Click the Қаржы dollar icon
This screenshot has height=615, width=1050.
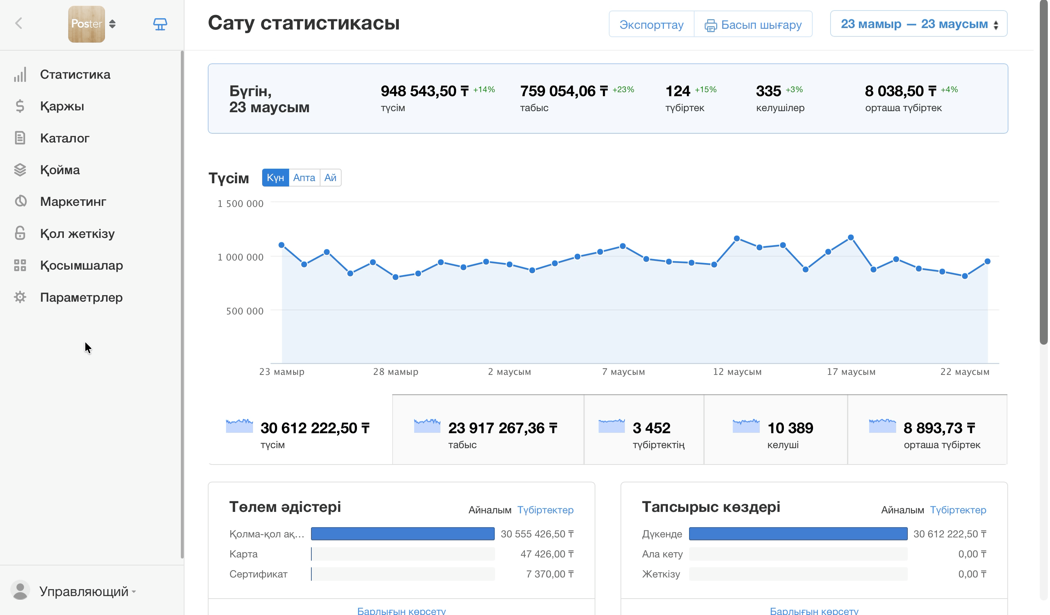(20, 106)
